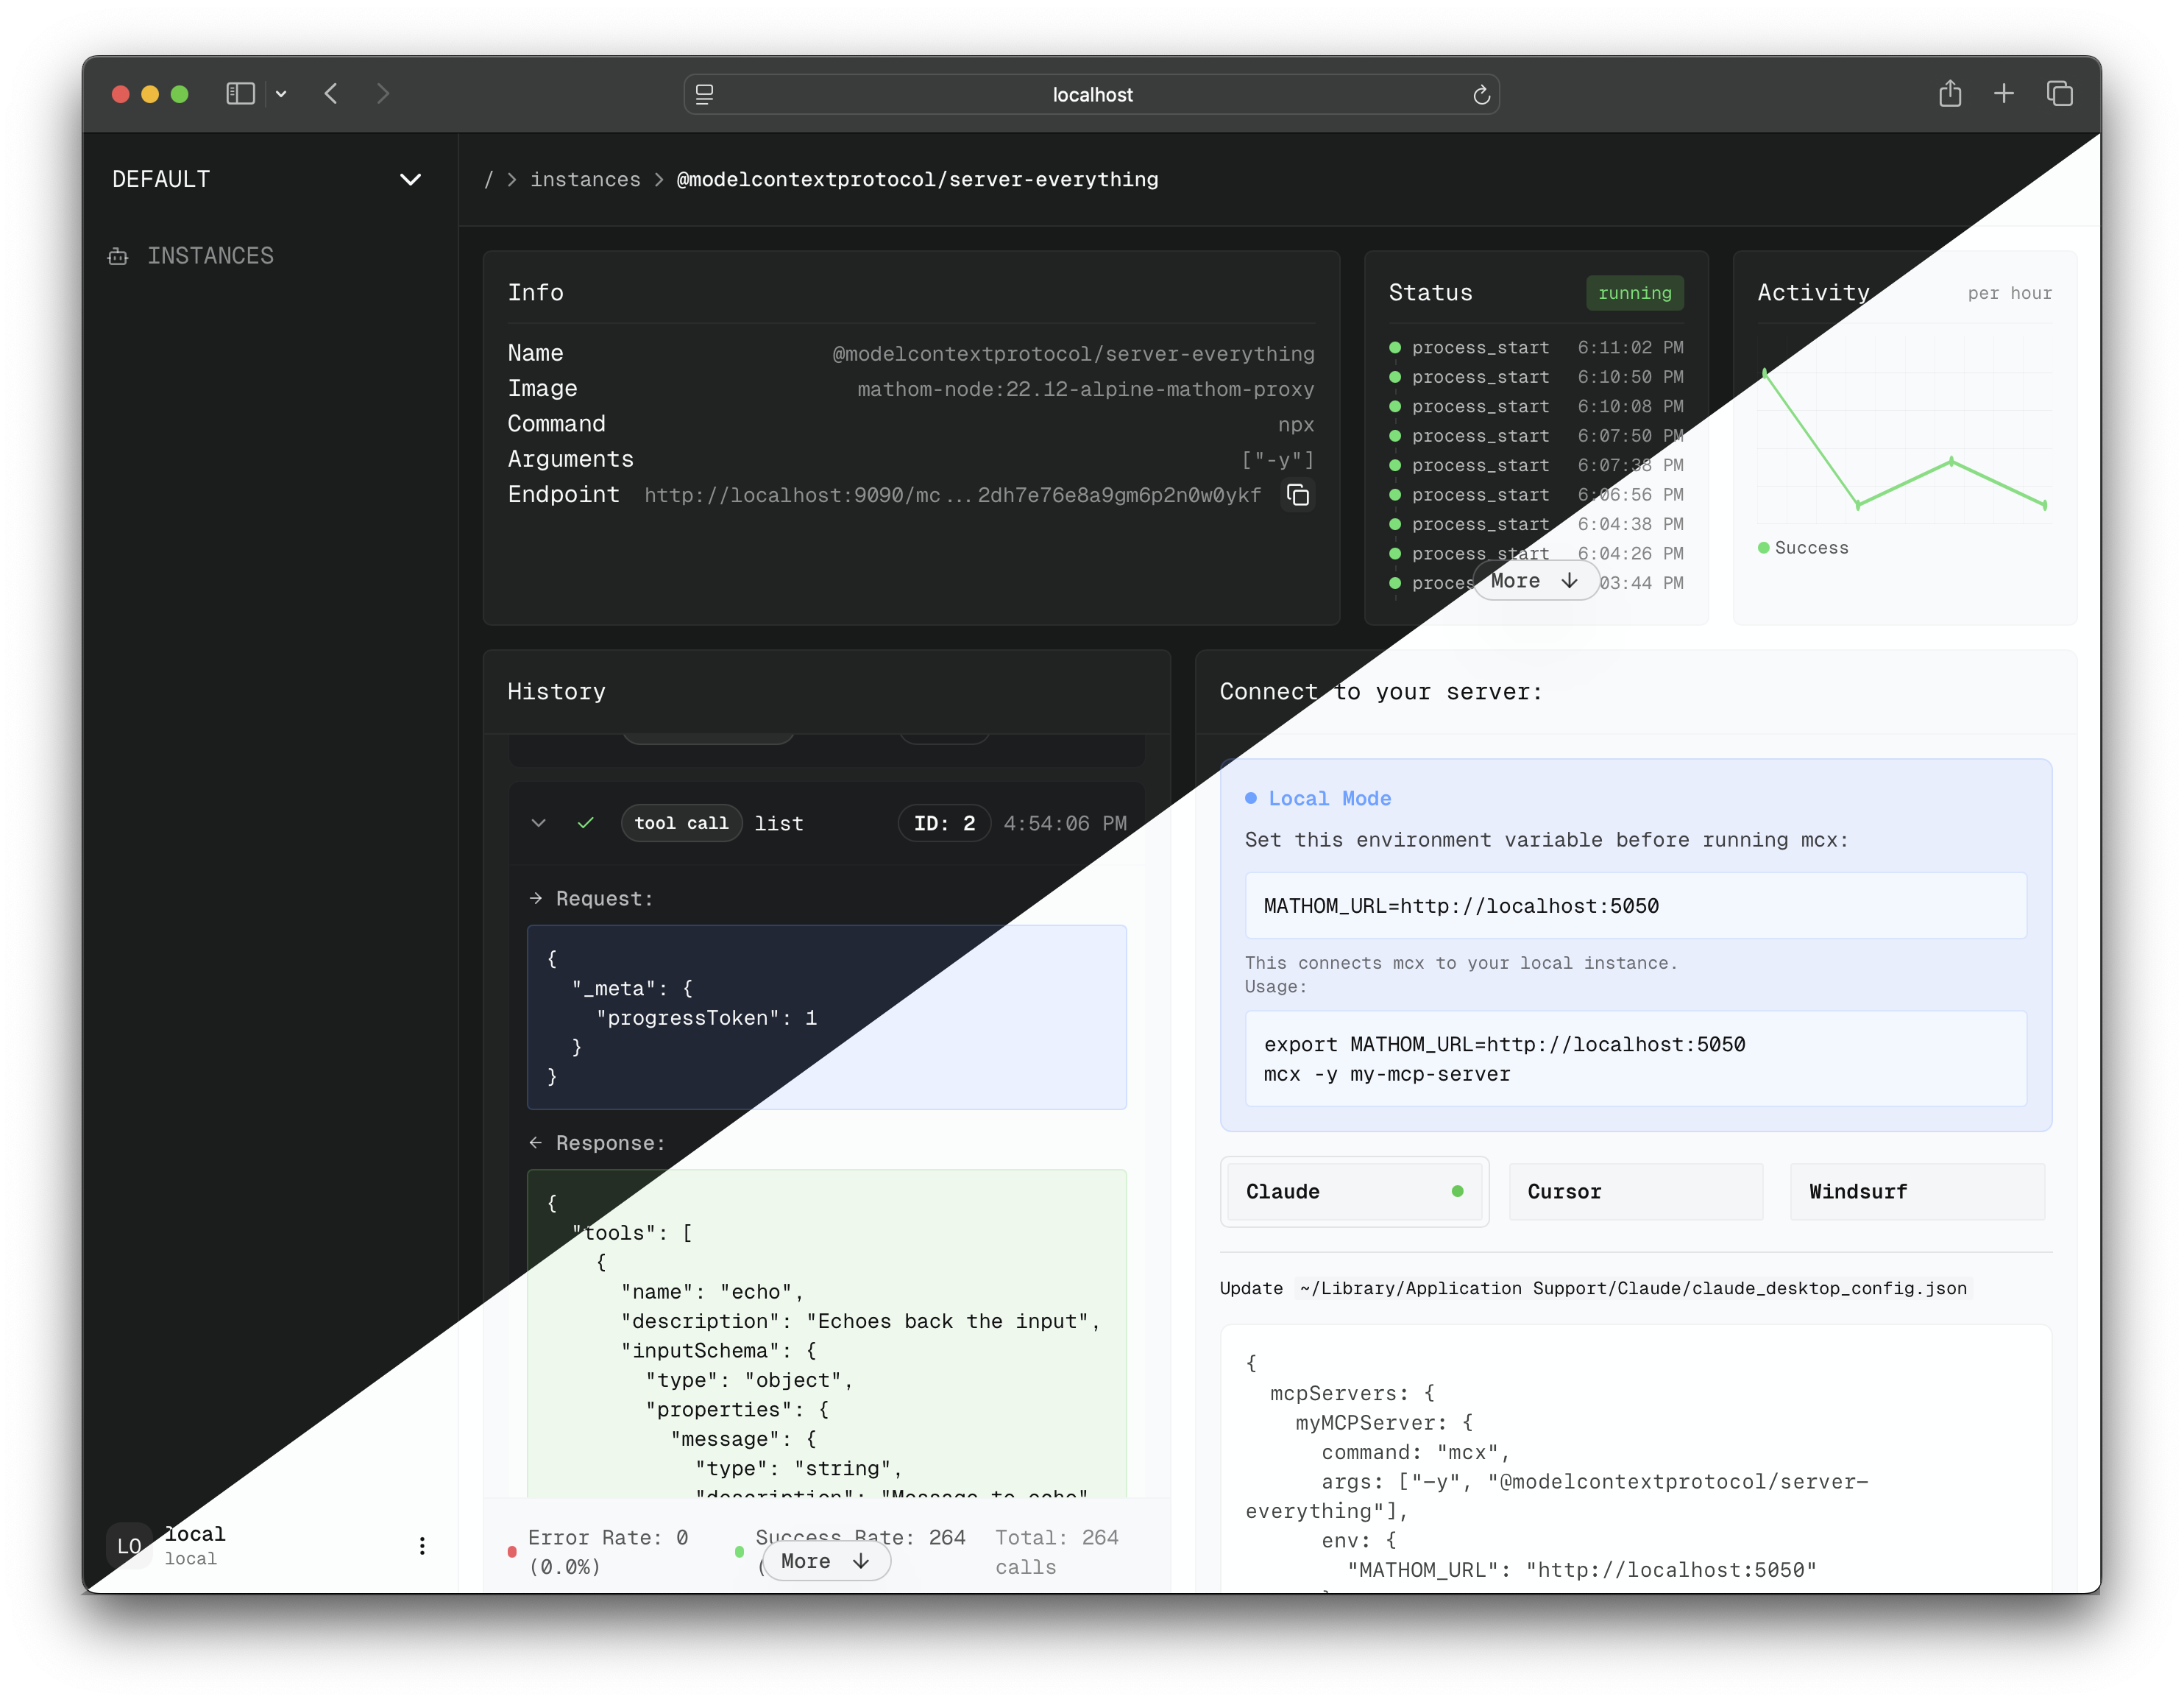Go back with the browser back arrow
Image resolution: width=2184 pixels, height=1702 pixels.
tap(332, 94)
